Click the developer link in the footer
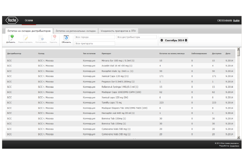Screen dimensions: 244x165 (234, 146)
